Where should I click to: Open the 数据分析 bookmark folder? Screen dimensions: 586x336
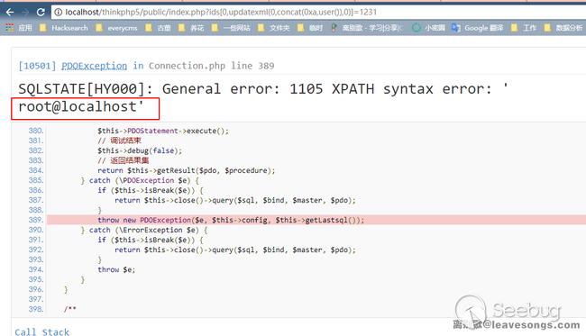563,28
